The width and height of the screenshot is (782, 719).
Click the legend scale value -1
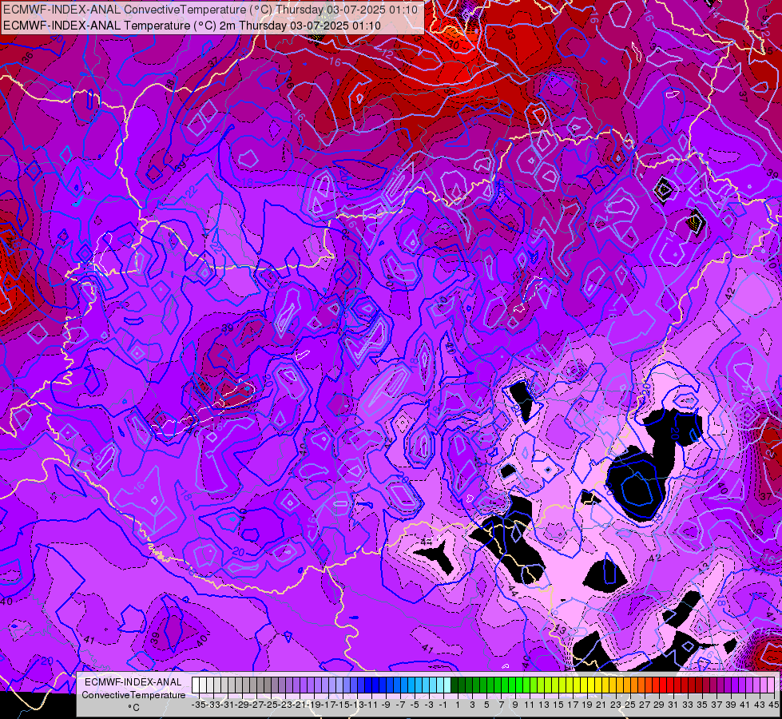pyautogui.click(x=444, y=705)
